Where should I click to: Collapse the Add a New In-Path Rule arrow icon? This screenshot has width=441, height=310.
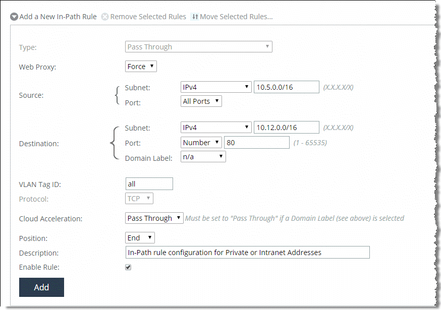14,17
